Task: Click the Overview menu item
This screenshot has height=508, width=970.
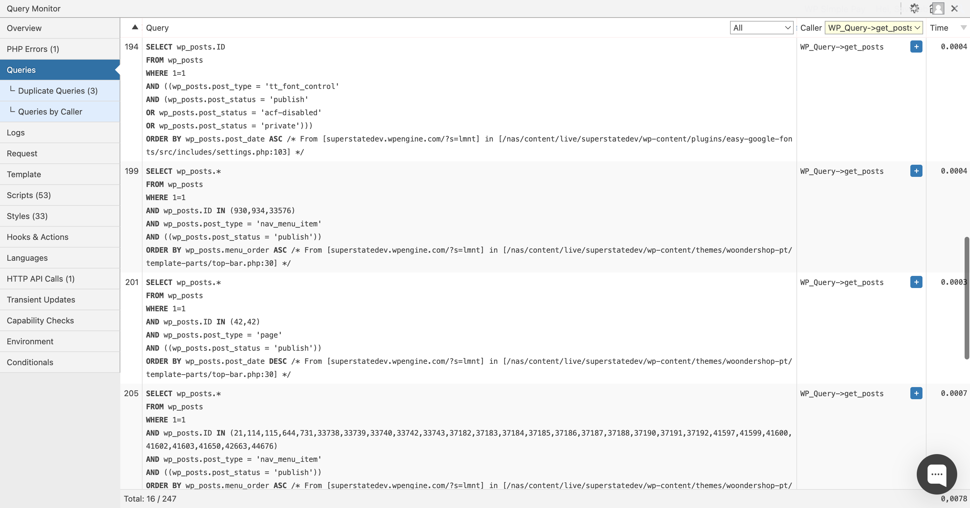Action: pos(24,28)
